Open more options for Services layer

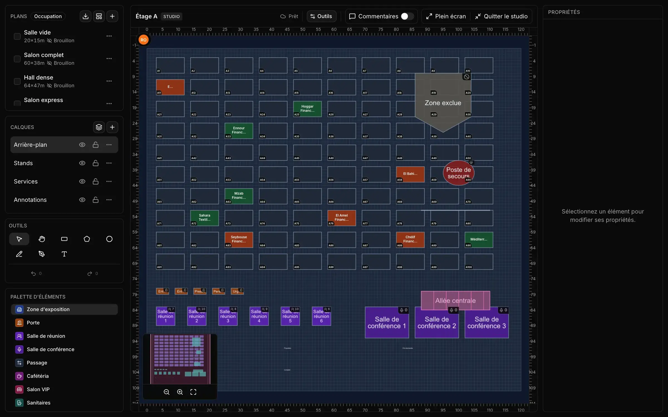point(109,182)
